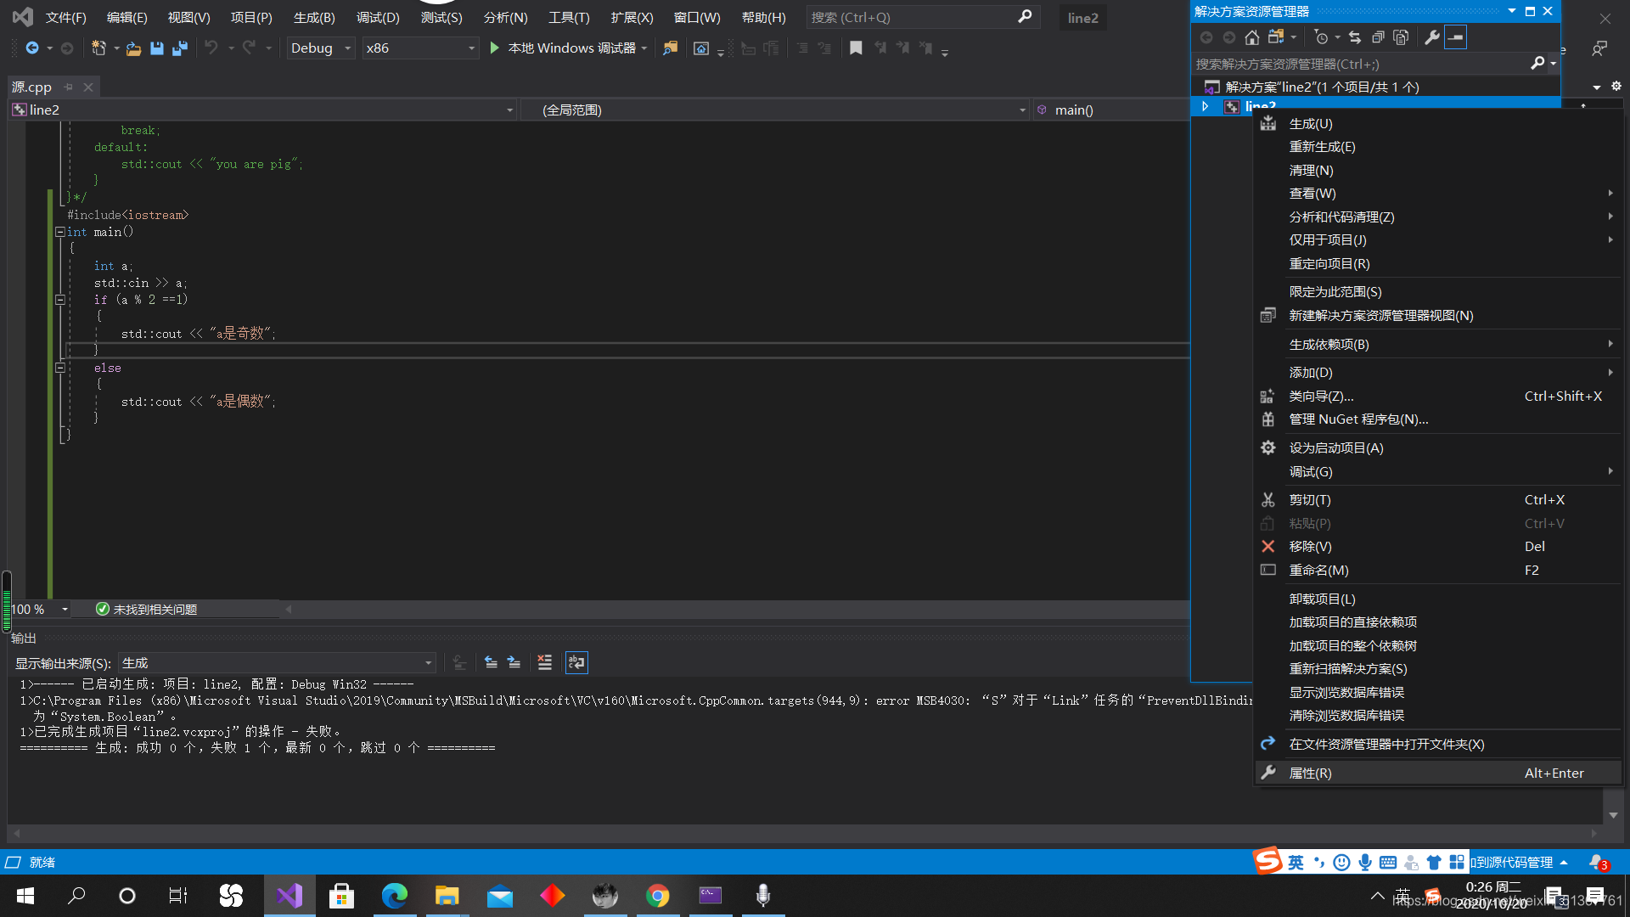Click the show all files icon

pos(1401,37)
